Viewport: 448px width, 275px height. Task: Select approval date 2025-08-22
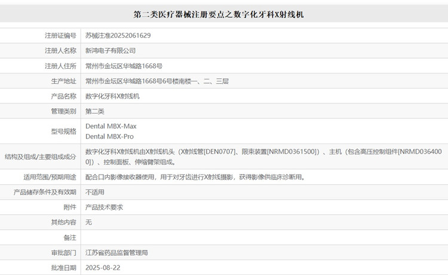pos(103,267)
